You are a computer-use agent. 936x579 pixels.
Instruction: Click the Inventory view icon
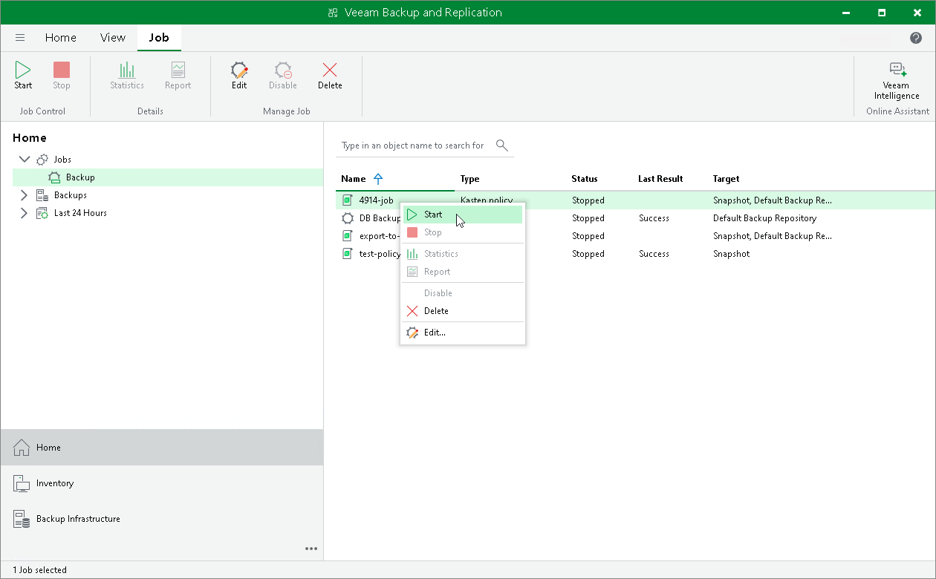[22, 483]
